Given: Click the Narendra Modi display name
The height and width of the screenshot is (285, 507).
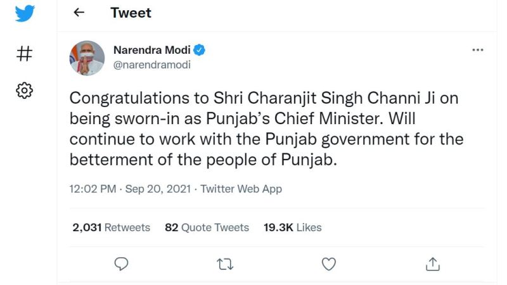Looking at the screenshot, I should [152, 50].
